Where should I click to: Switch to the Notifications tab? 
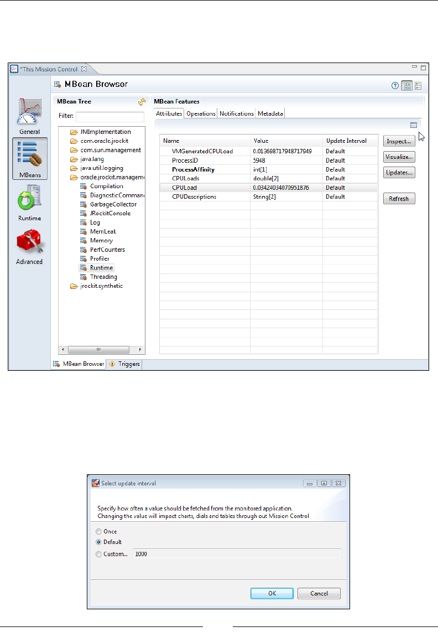237,113
